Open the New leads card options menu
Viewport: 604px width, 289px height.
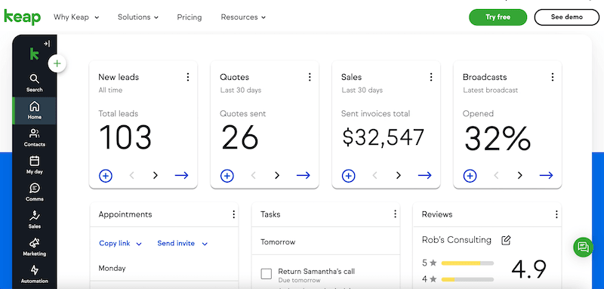coord(188,78)
